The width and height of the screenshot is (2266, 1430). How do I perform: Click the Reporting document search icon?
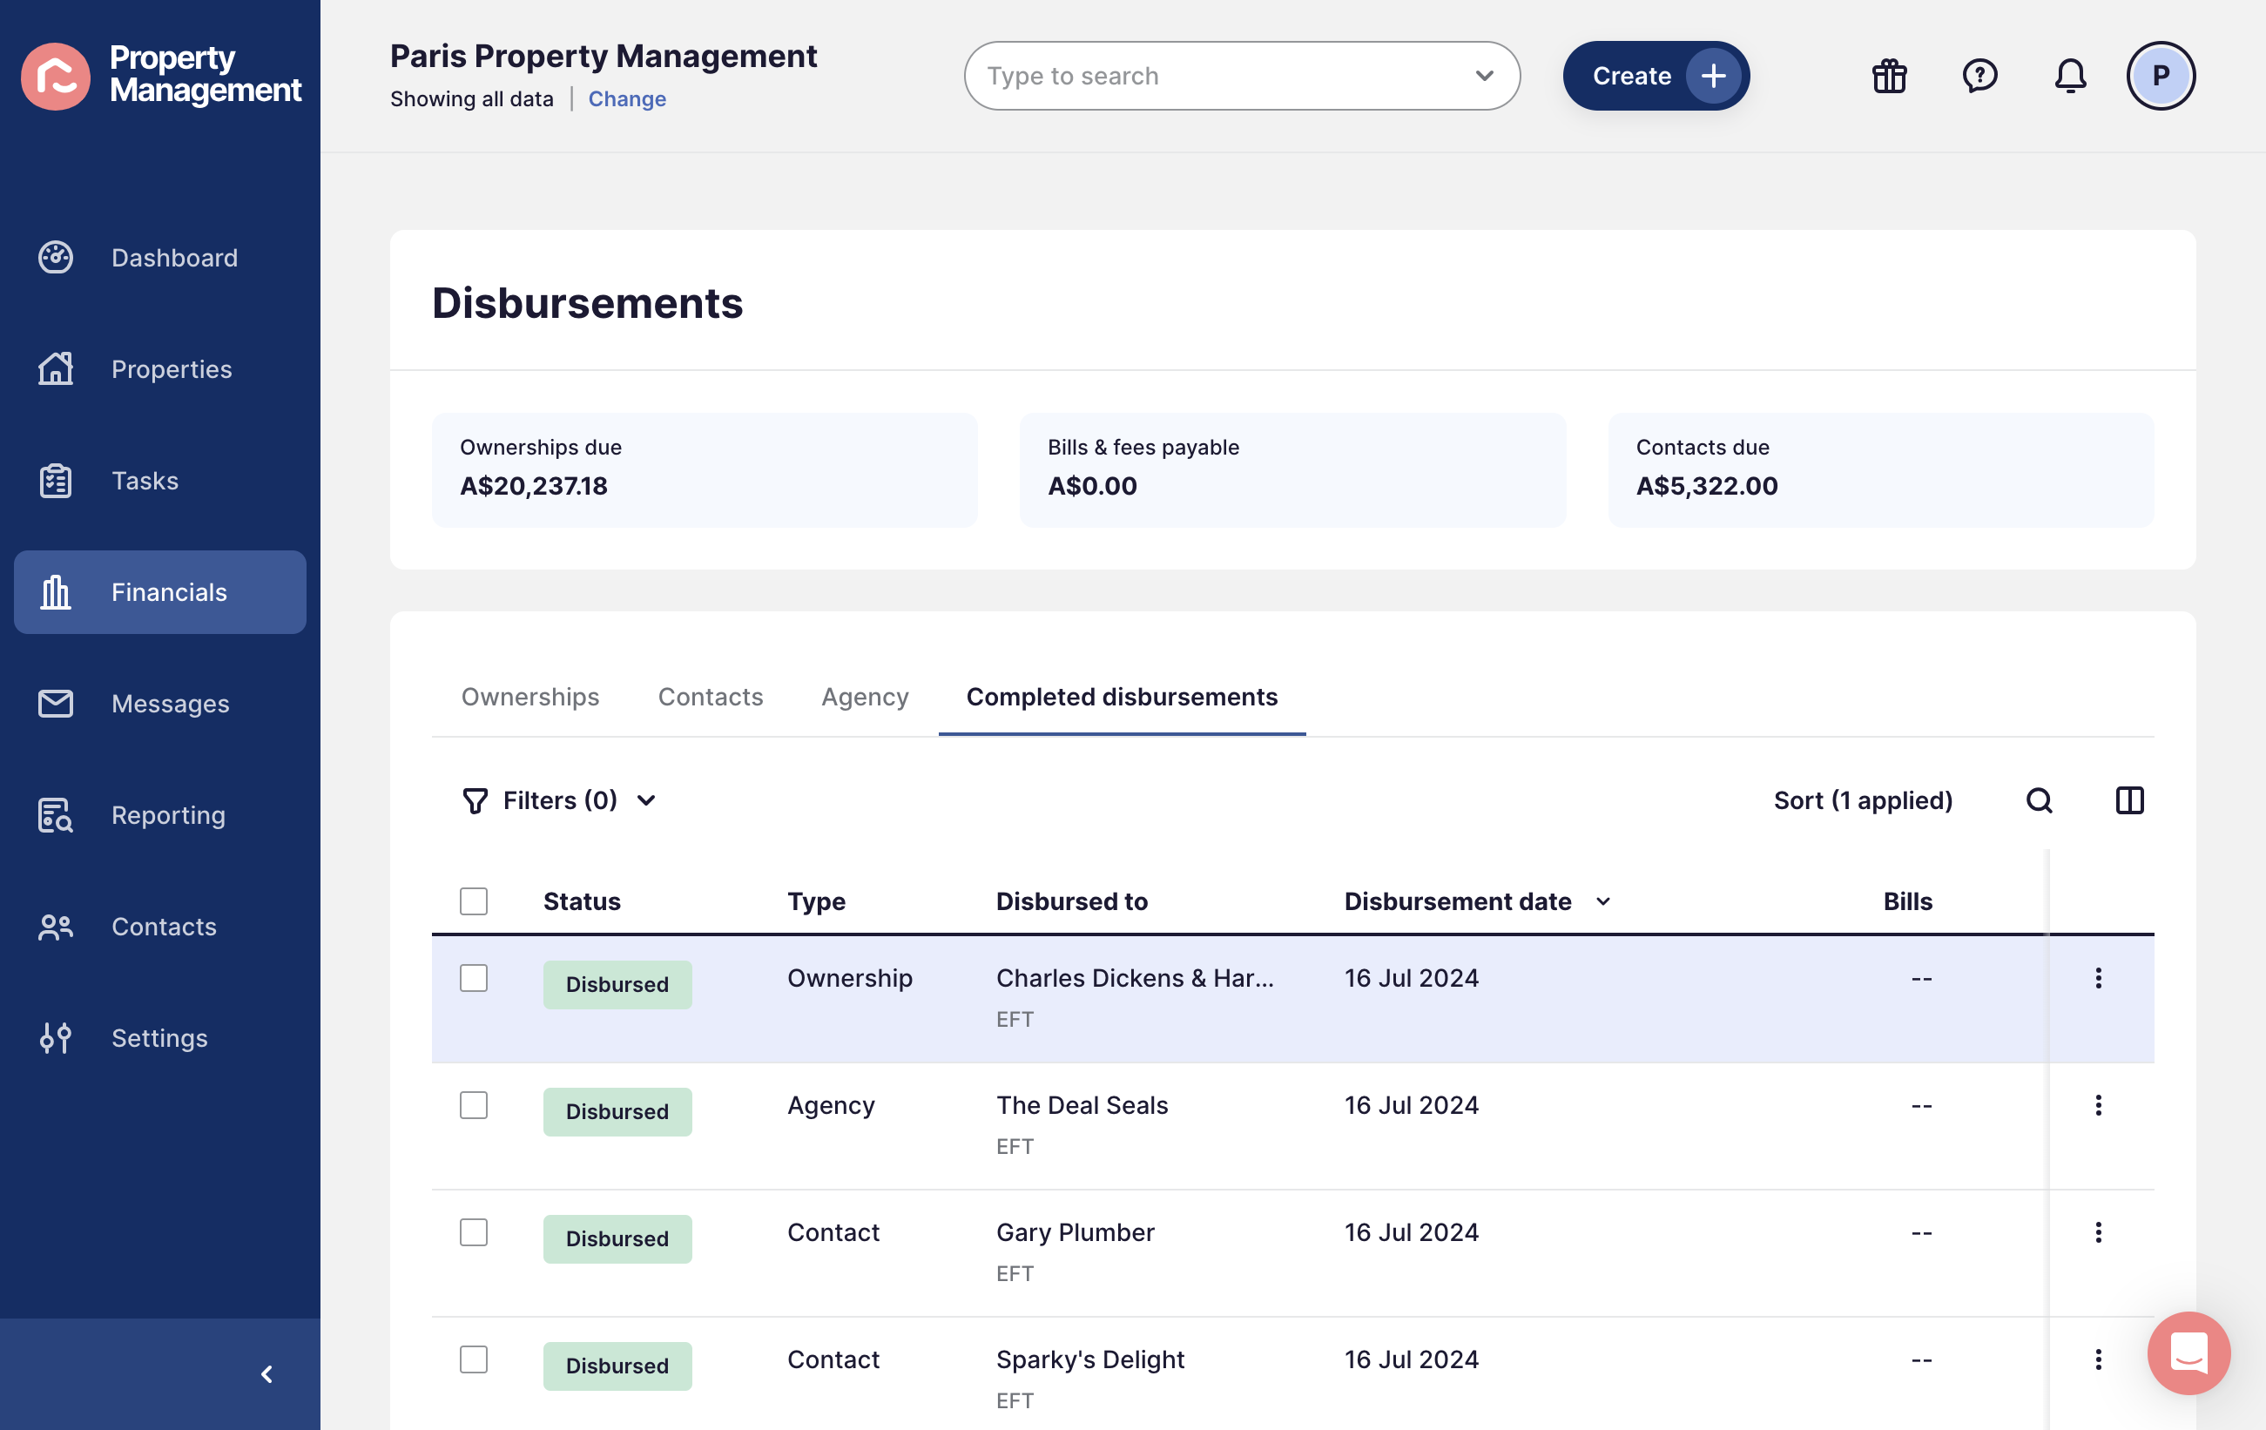56,815
